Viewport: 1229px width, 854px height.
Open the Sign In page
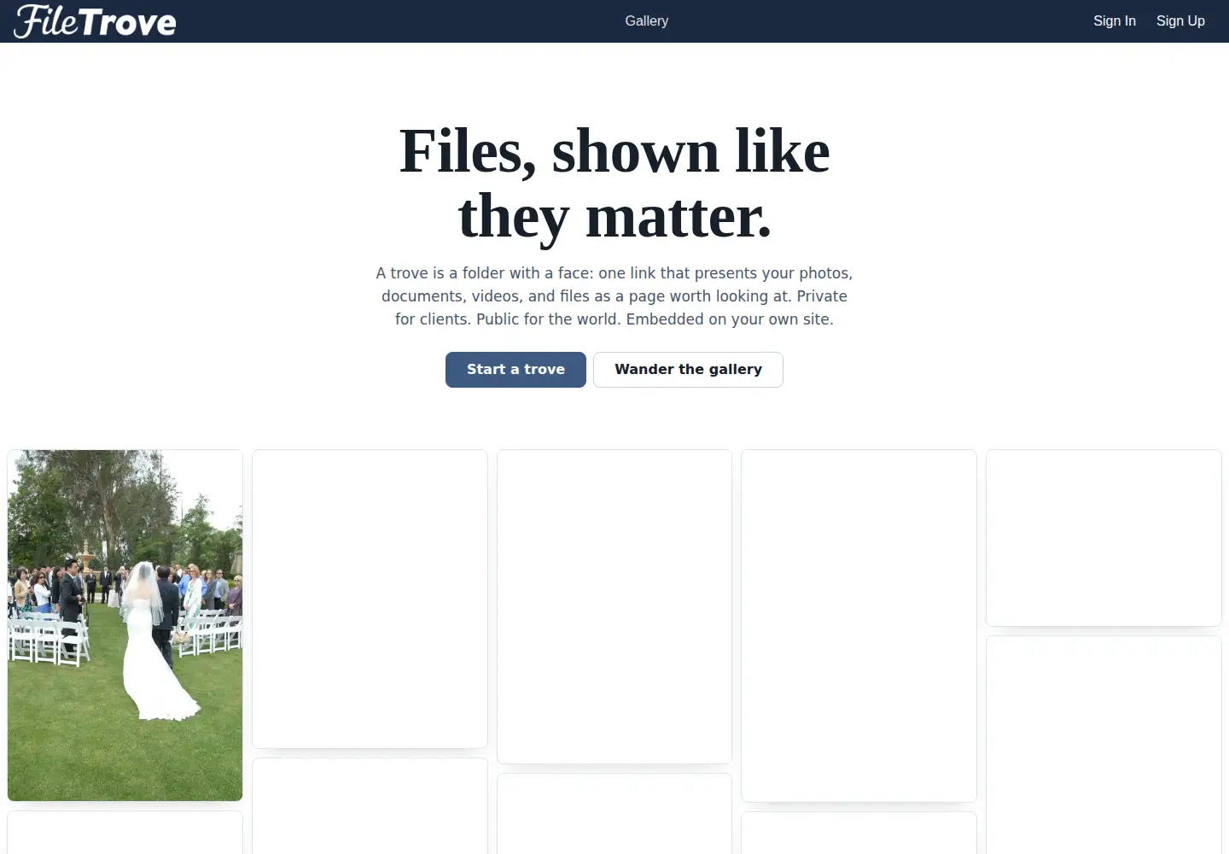[x=1114, y=21]
